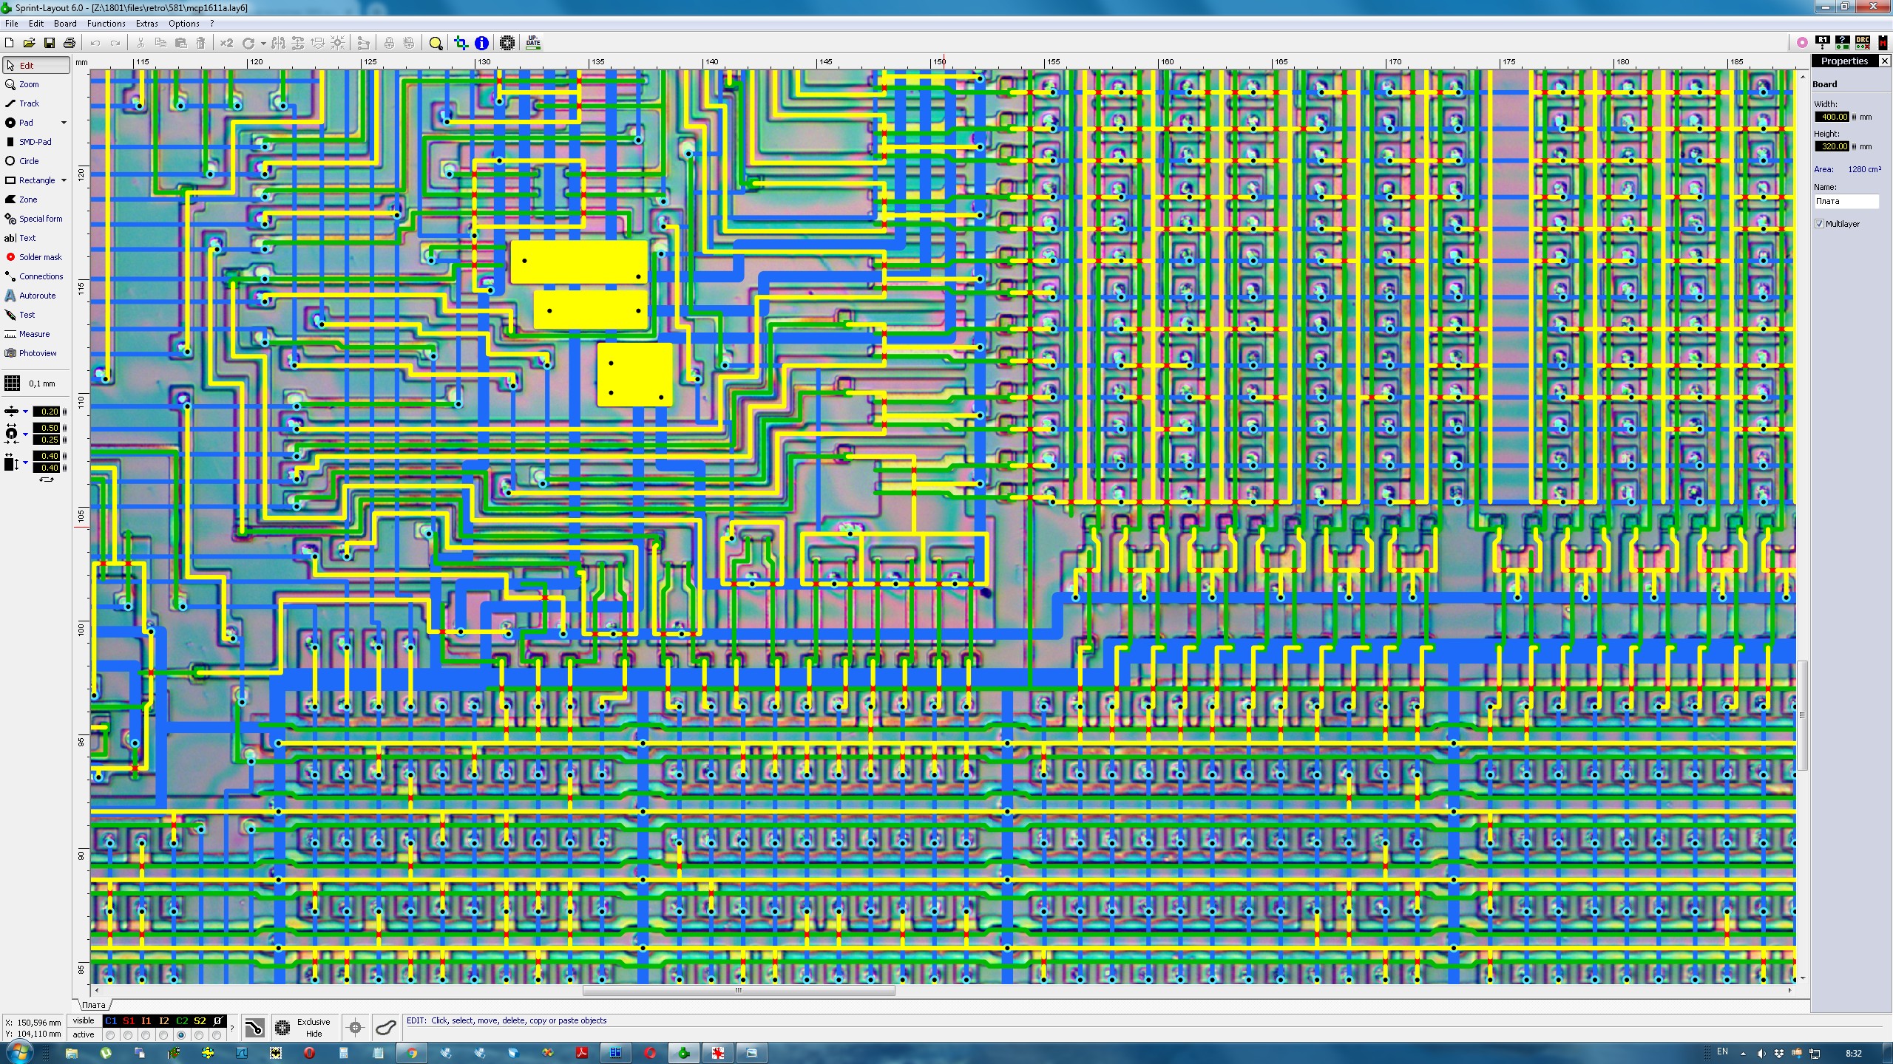Expand the Rectangle tool dropdown arrow
This screenshot has height=1064, width=1893.
[x=64, y=180]
